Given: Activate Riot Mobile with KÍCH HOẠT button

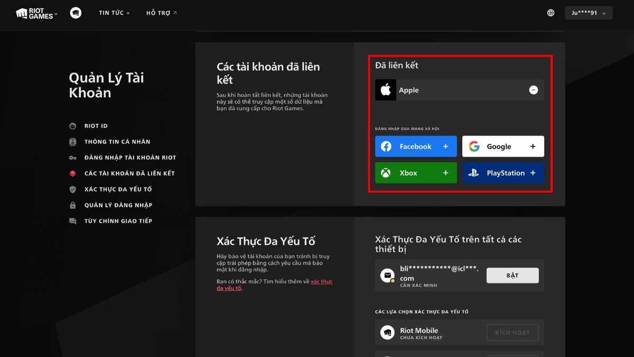Looking at the screenshot, I should point(512,333).
